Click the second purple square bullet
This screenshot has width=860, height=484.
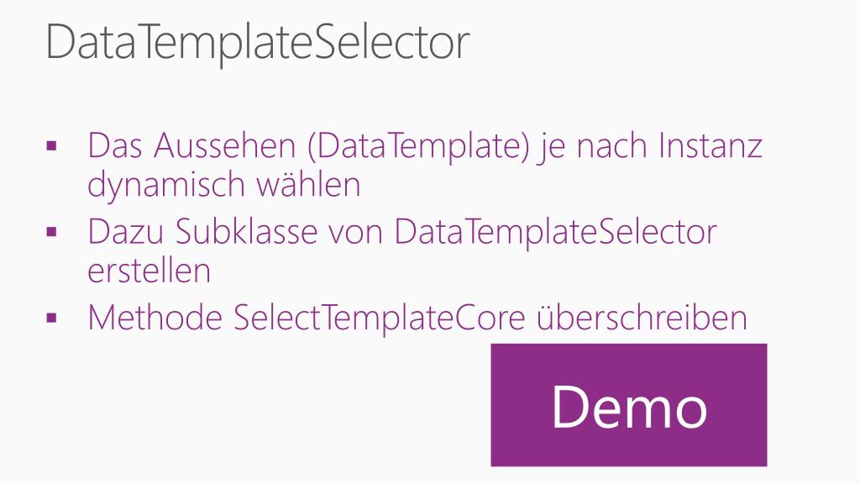pos(52,232)
